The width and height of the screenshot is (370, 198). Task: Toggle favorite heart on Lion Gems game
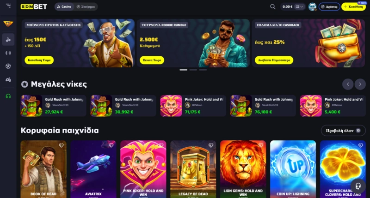coord(261,145)
